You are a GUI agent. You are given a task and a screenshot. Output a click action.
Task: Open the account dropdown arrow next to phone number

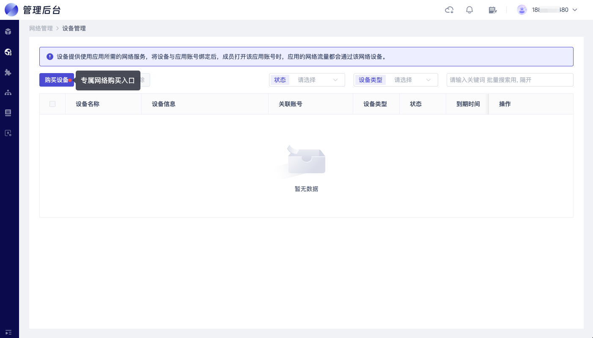point(574,10)
